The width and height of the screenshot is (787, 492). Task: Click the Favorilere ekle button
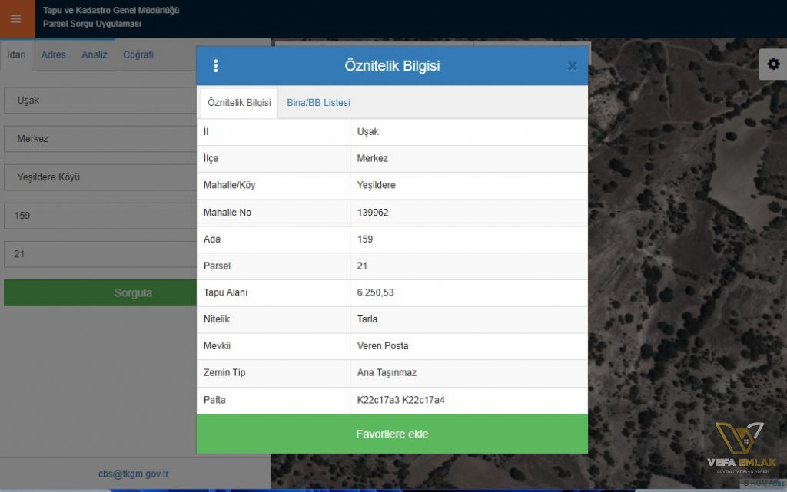(x=392, y=434)
